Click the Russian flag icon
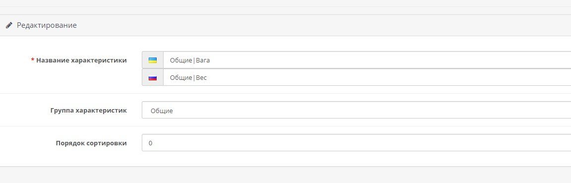 153,78
